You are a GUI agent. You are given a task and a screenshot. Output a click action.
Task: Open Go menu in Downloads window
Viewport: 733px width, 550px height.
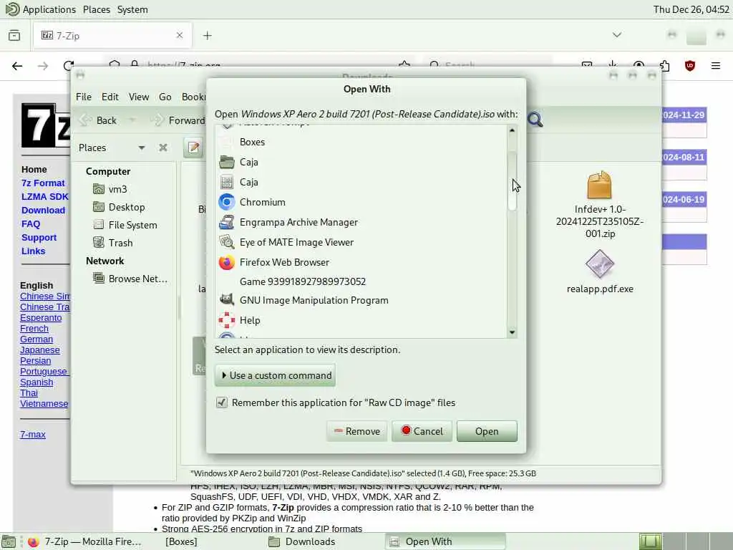tap(165, 97)
